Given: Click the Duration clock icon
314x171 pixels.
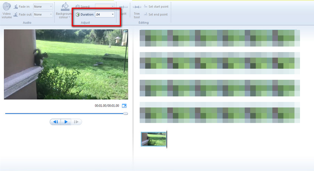Looking at the screenshot, I should coord(78,14).
